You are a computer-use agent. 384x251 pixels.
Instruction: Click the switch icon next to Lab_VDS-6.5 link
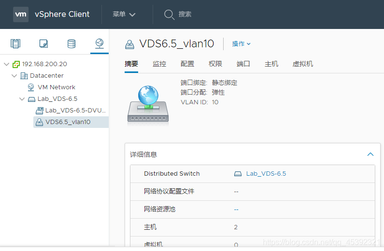pos(238,174)
